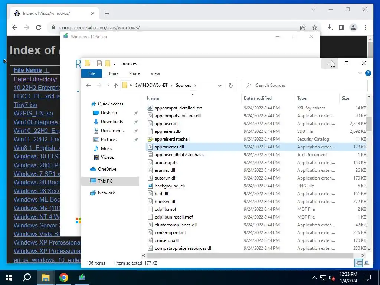Click Windows Setup taskbar icon
The image size is (380, 285).
(x=82, y=278)
